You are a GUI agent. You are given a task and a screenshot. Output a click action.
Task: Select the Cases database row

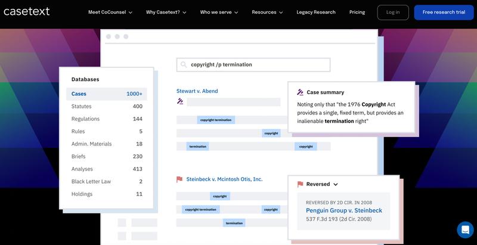tap(107, 94)
